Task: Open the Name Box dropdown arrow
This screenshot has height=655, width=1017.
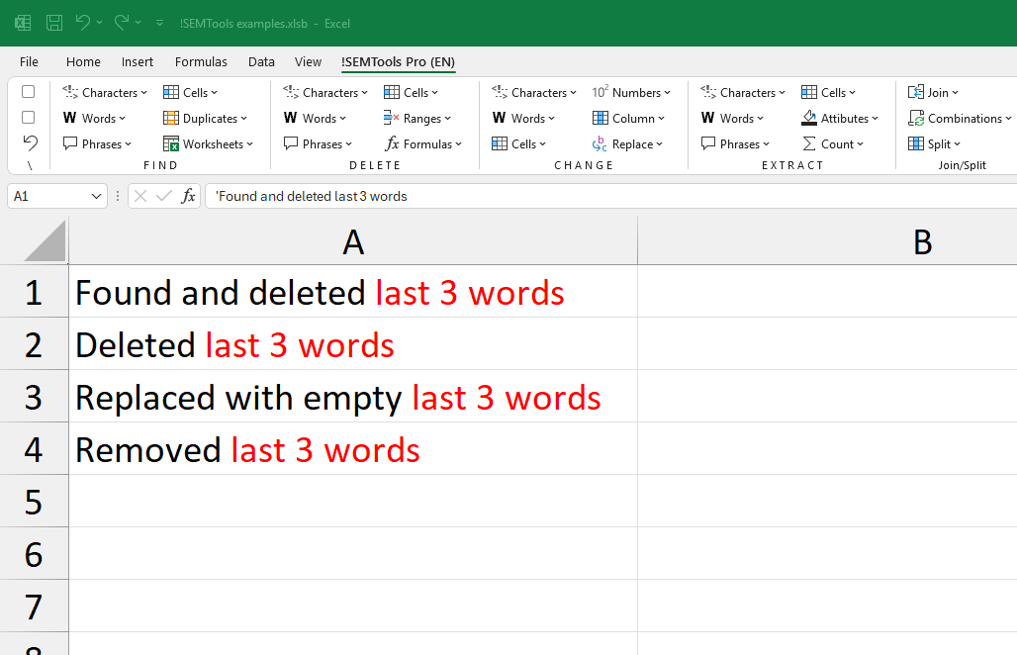Action: click(x=98, y=196)
